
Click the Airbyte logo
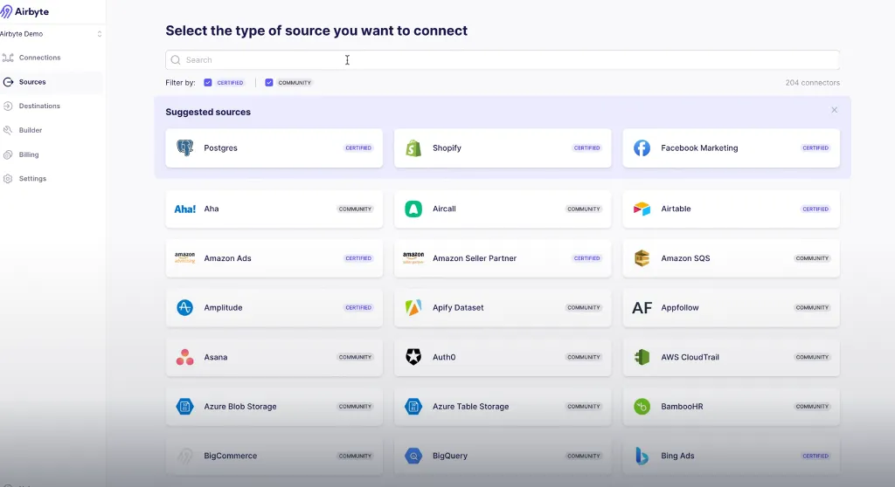click(24, 11)
